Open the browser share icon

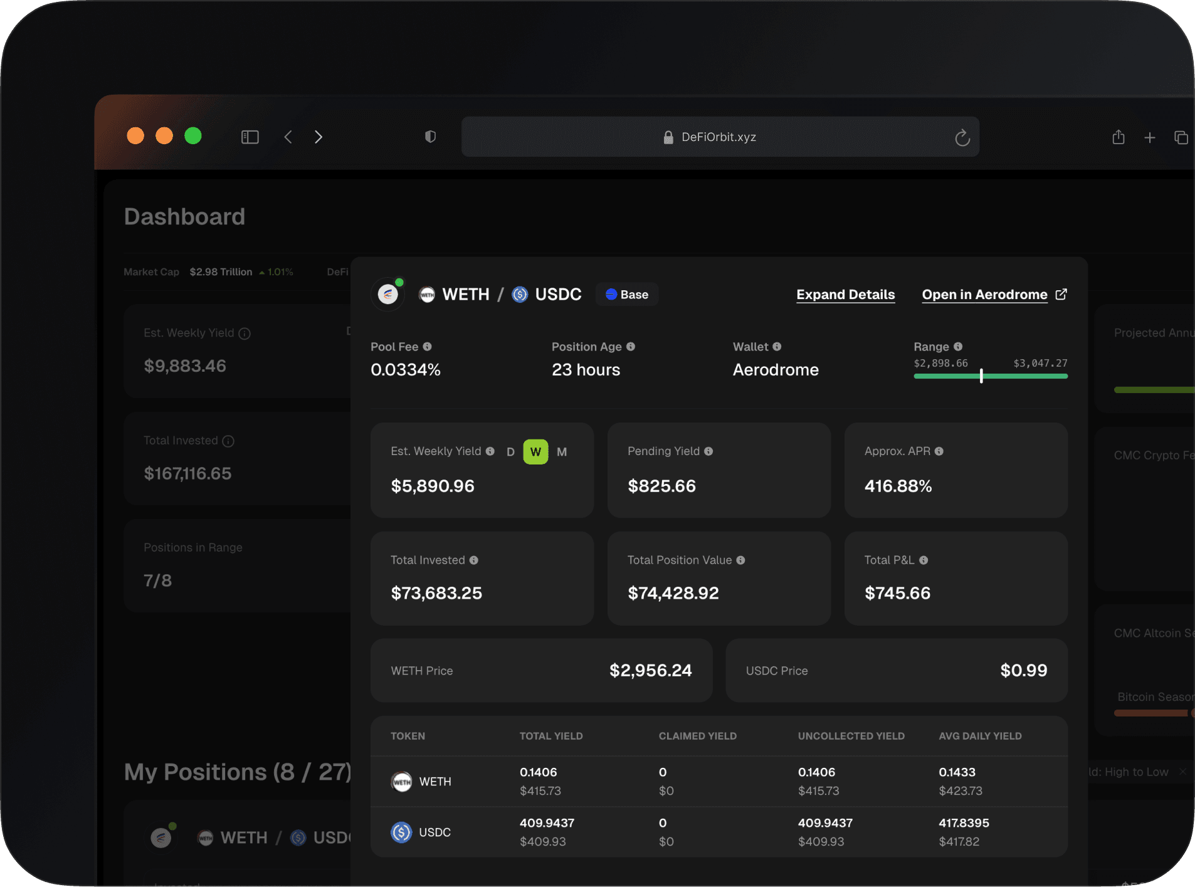click(1119, 137)
